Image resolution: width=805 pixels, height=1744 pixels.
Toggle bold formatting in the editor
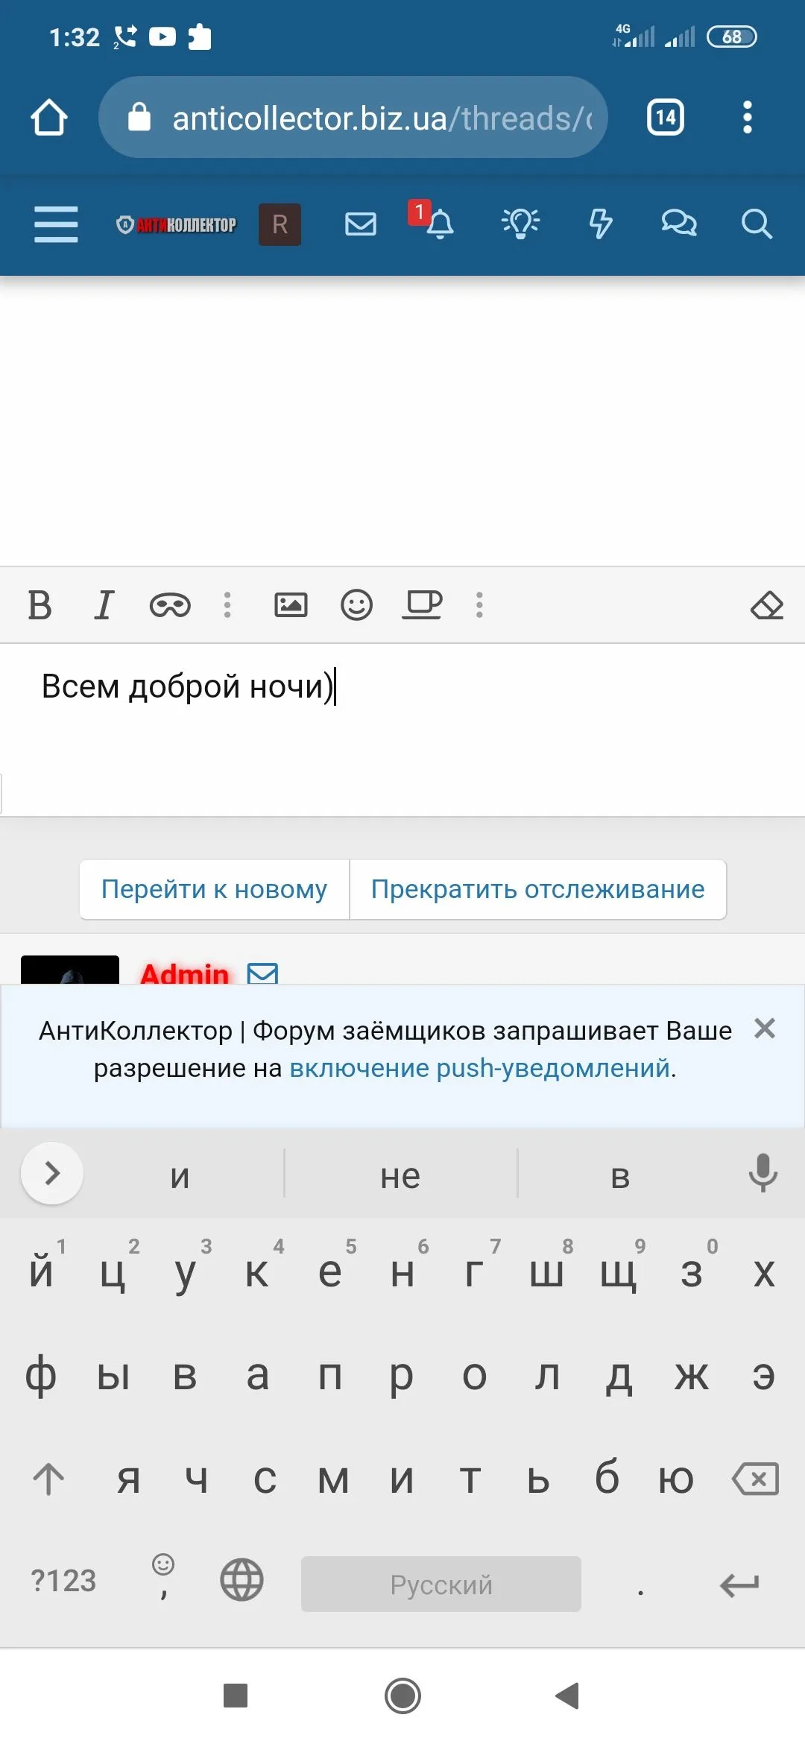(x=40, y=604)
